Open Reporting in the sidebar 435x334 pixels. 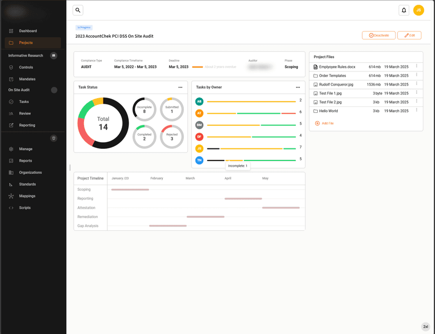(27, 125)
